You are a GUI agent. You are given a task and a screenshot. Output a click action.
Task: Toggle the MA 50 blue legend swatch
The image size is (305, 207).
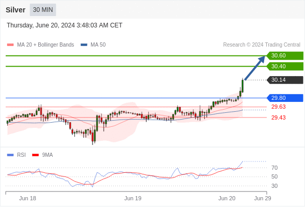[x=84, y=45]
